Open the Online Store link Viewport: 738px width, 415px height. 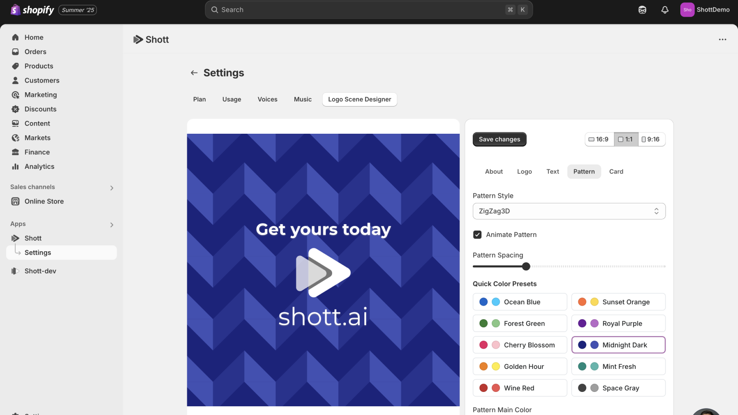[44, 201]
